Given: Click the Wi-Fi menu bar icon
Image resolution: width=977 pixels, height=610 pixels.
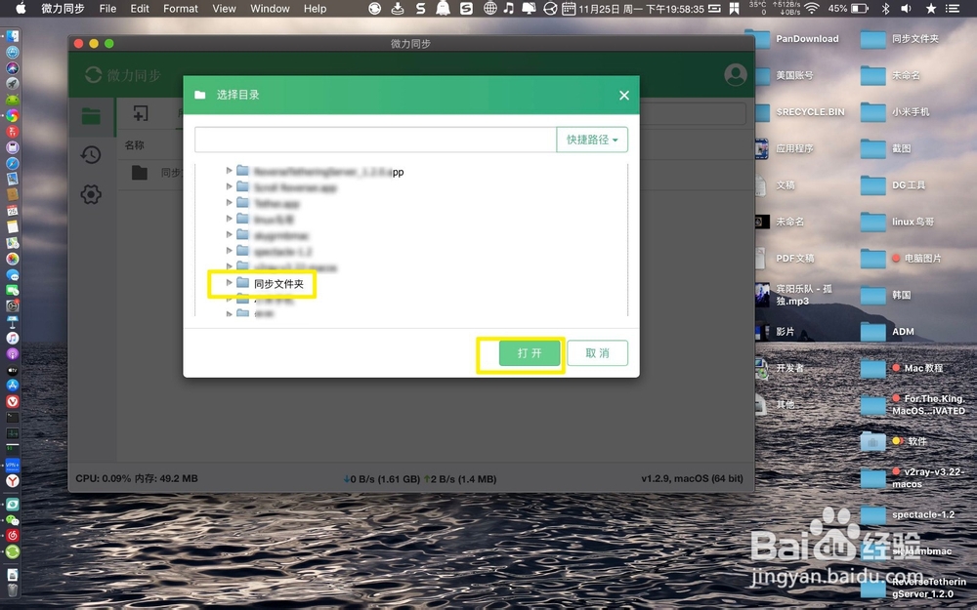Looking at the screenshot, I should [x=811, y=8].
